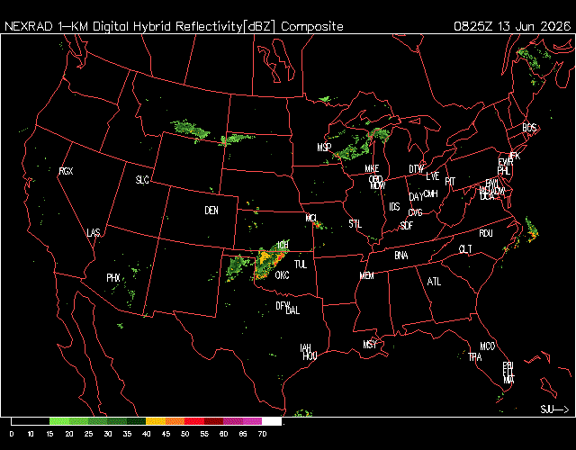Click the STL station label

point(355,223)
